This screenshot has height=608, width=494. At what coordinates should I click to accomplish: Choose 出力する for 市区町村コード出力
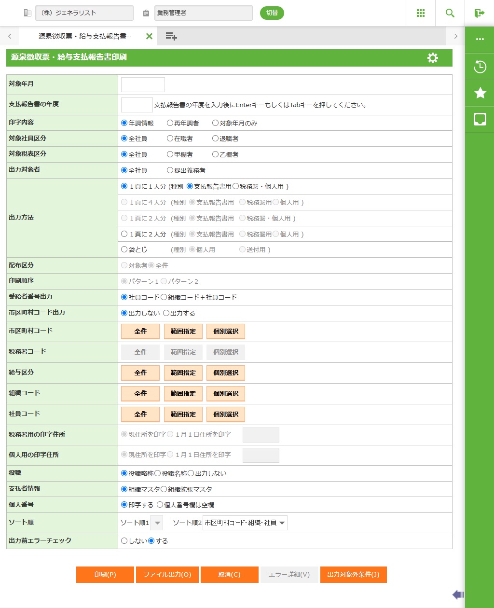click(166, 313)
